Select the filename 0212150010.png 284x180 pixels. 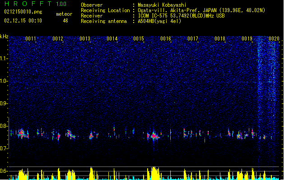[x=23, y=12]
